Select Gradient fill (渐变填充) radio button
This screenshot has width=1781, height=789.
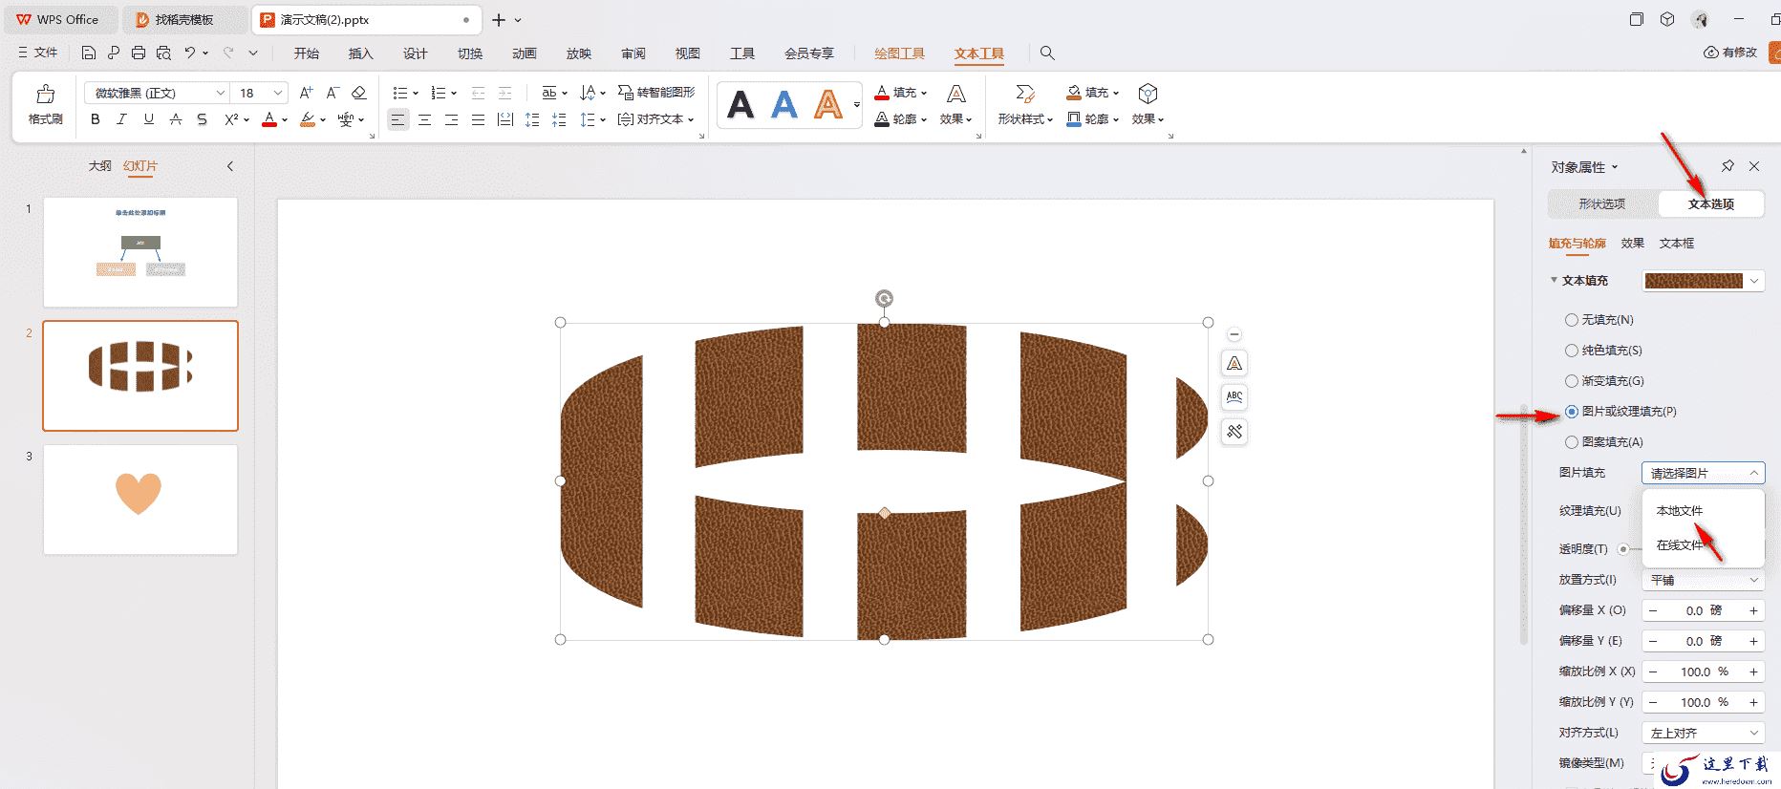coord(1571,381)
